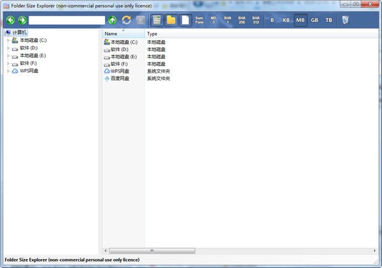382x268 pixels.
Task: Maximize the Folder Size Explorer window
Action: [356, 4]
